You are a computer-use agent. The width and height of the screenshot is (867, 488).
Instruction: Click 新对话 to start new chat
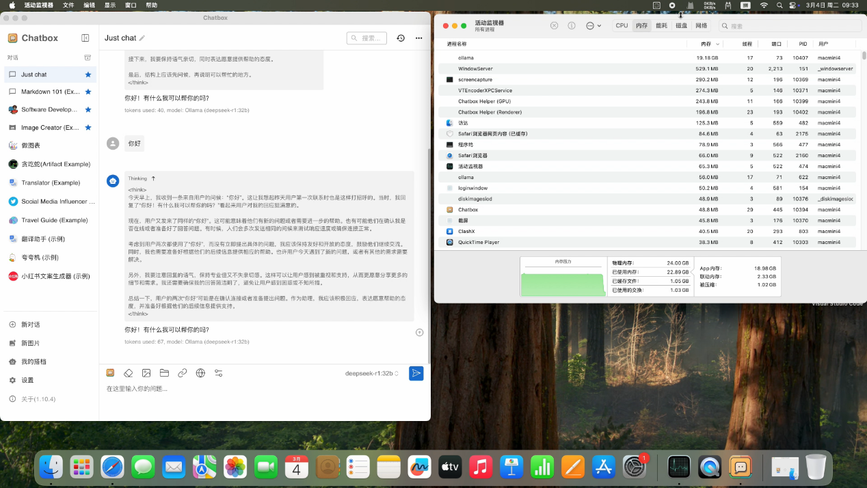(x=49, y=325)
